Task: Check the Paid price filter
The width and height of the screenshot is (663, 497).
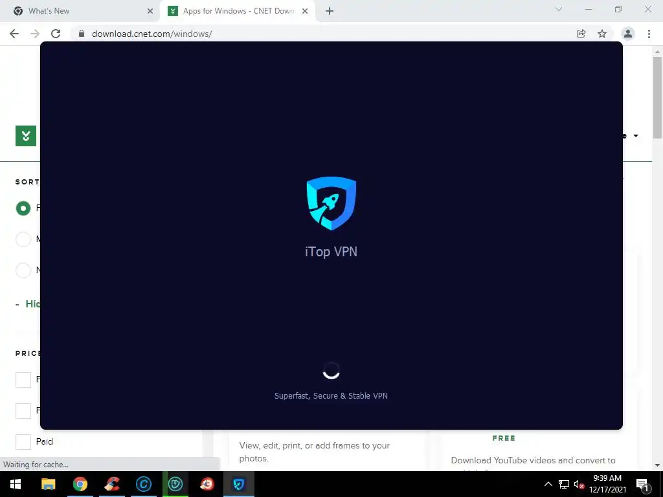Action: [x=23, y=441]
